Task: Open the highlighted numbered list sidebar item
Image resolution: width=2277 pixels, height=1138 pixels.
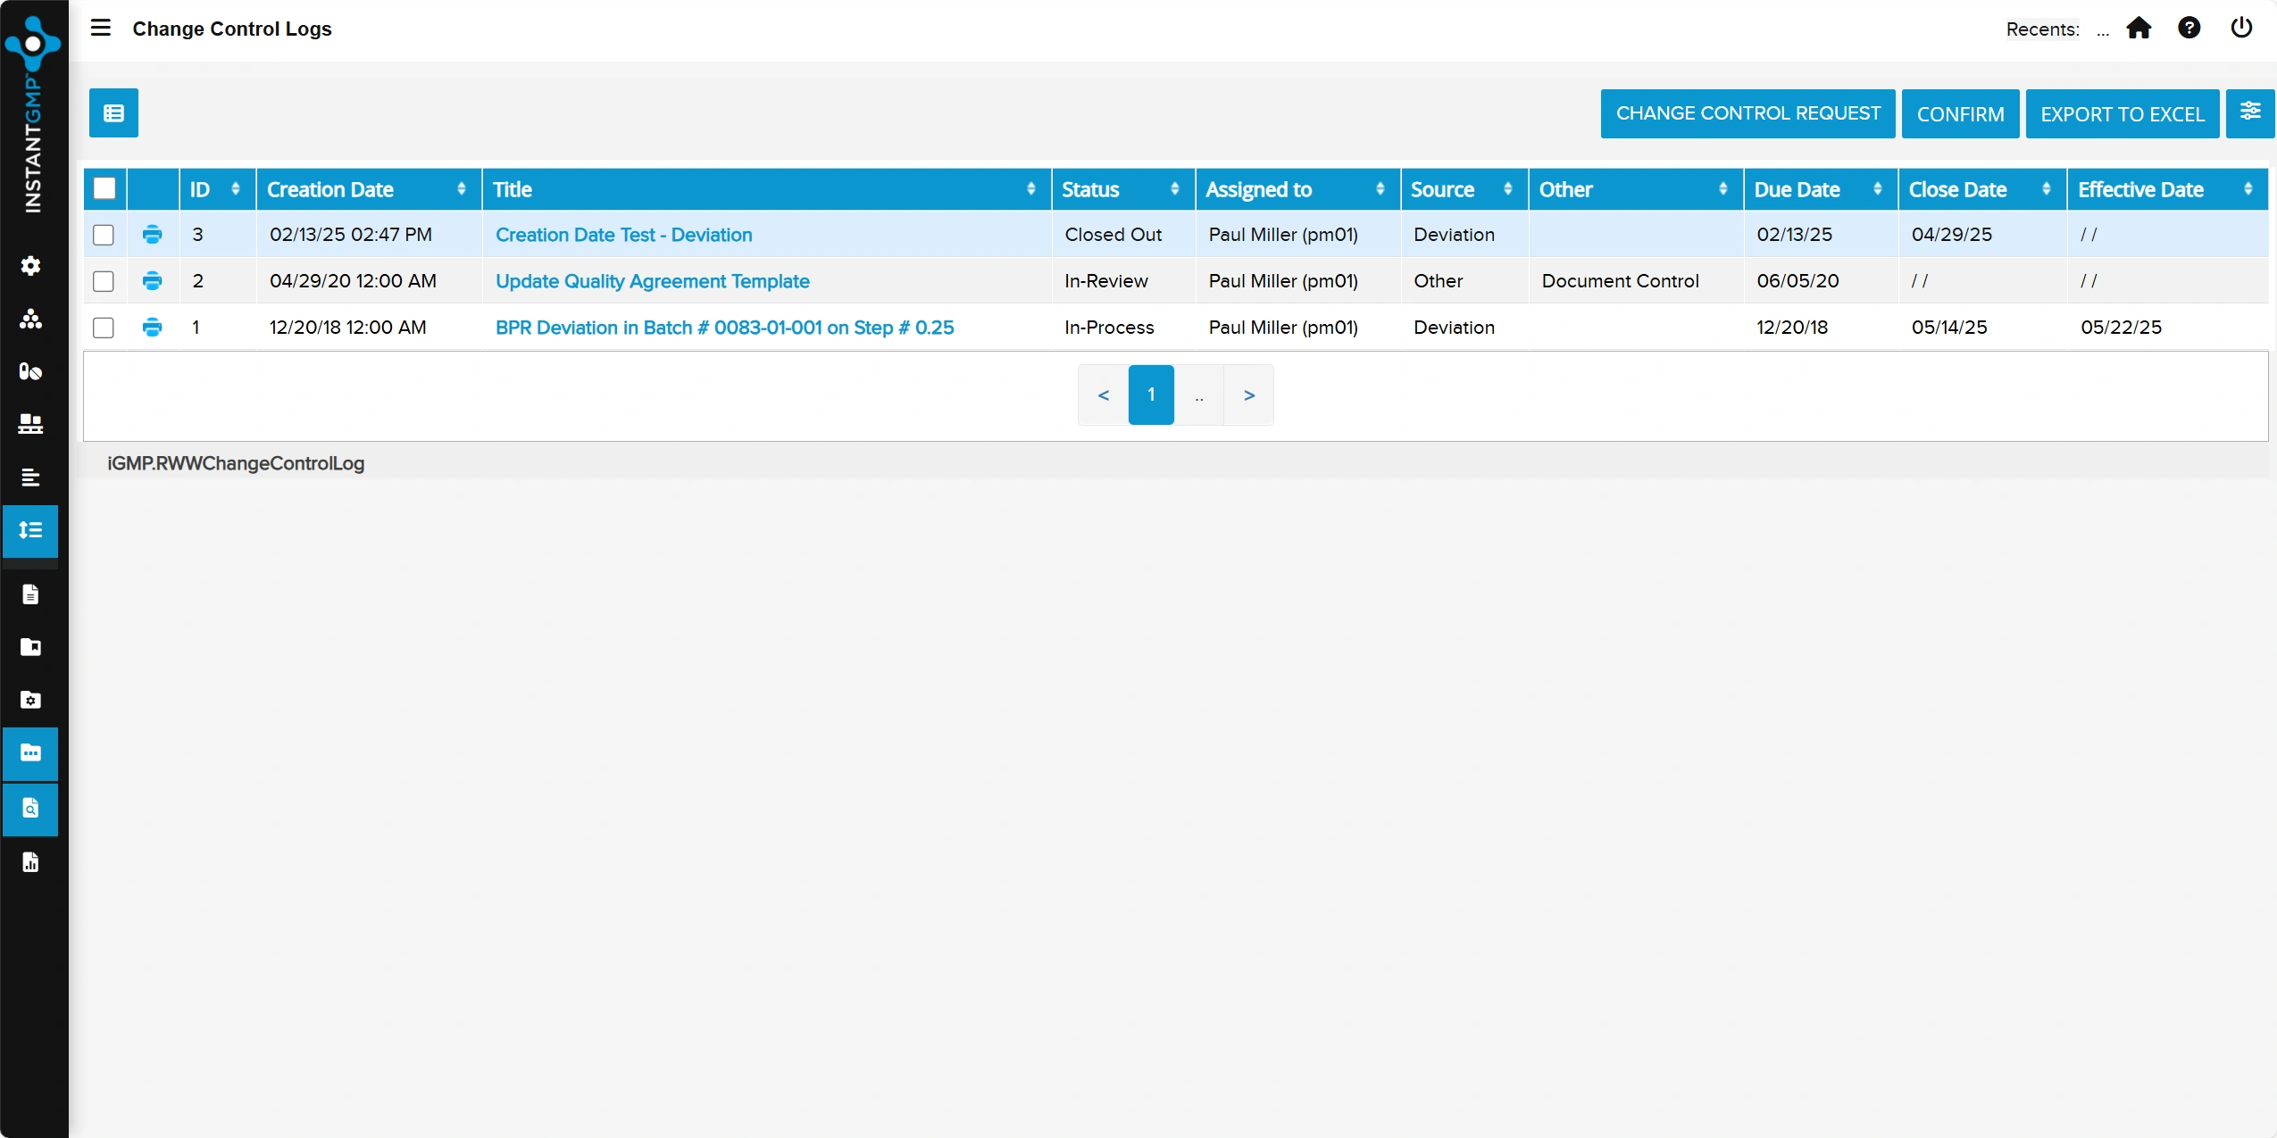Action: 30,531
